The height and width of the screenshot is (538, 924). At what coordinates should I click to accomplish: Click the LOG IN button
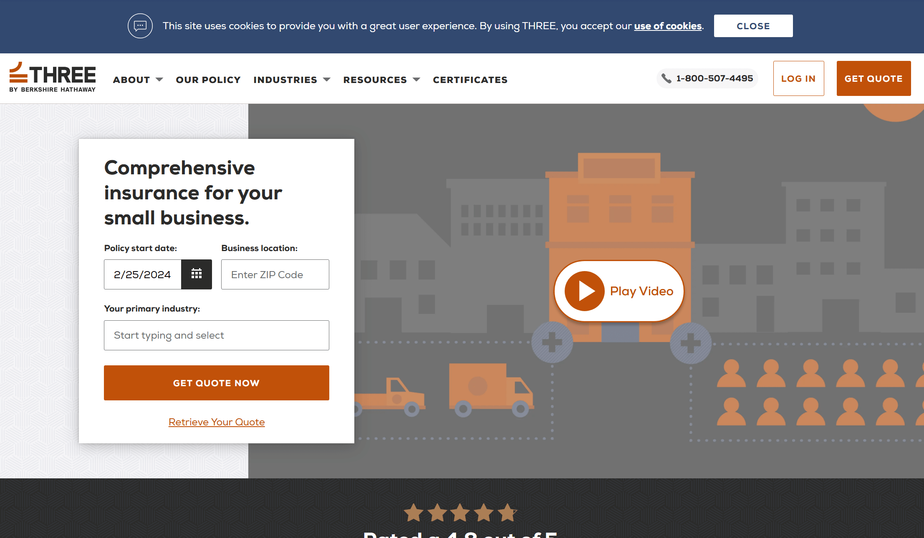click(798, 78)
